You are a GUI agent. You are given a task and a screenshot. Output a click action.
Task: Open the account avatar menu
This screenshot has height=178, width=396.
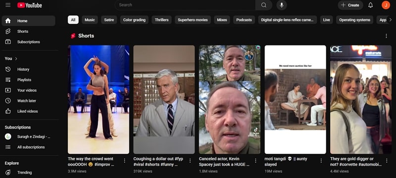point(386,5)
